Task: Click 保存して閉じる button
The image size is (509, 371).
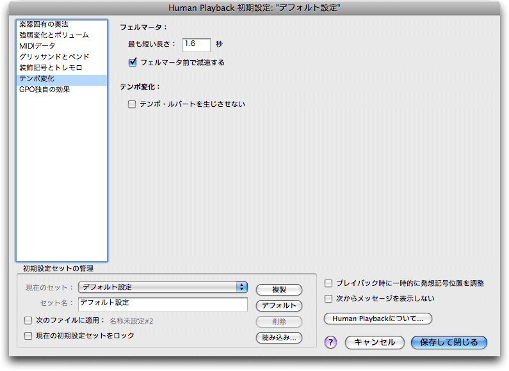Action: click(x=449, y=342)
